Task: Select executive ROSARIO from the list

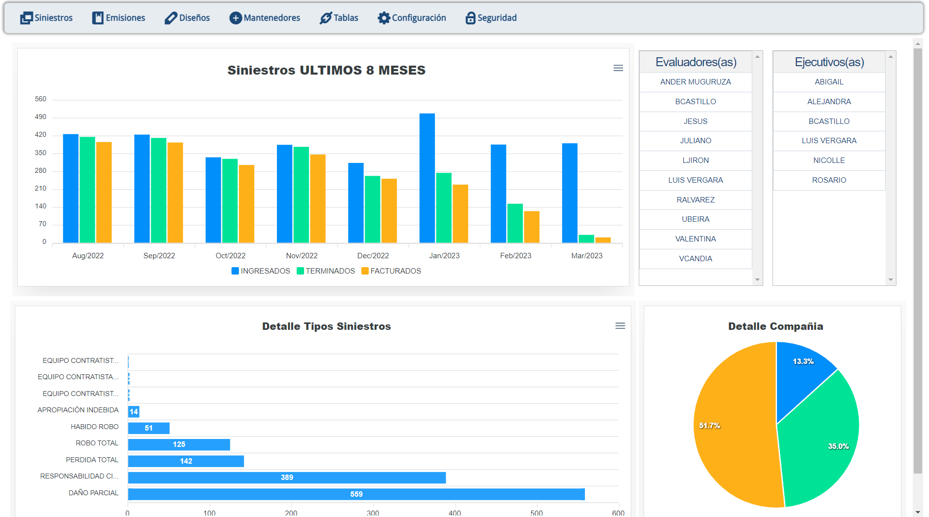Action: tap(829, 180)
